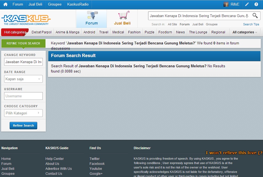Submit search with magnifying glass icon
This screenshot has width=263, height=177.
tap(255, 16)
